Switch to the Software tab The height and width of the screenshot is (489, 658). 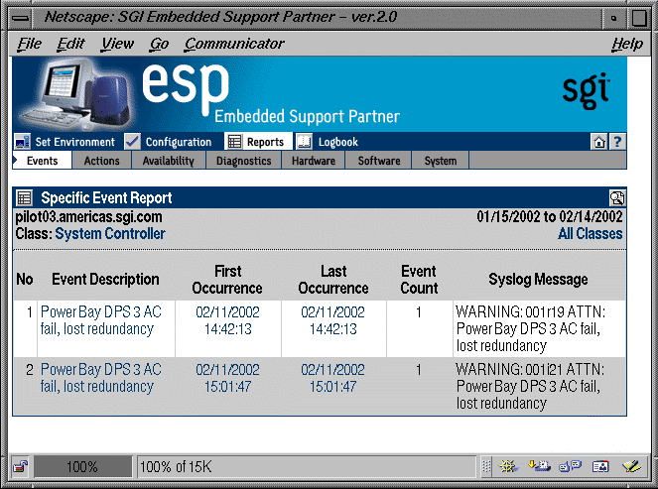pyautogui.click(x=379, y=161)
